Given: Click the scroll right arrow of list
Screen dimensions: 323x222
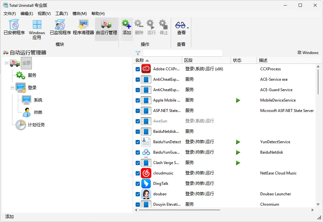Looking at the screenshot, I should click(313, 210).
